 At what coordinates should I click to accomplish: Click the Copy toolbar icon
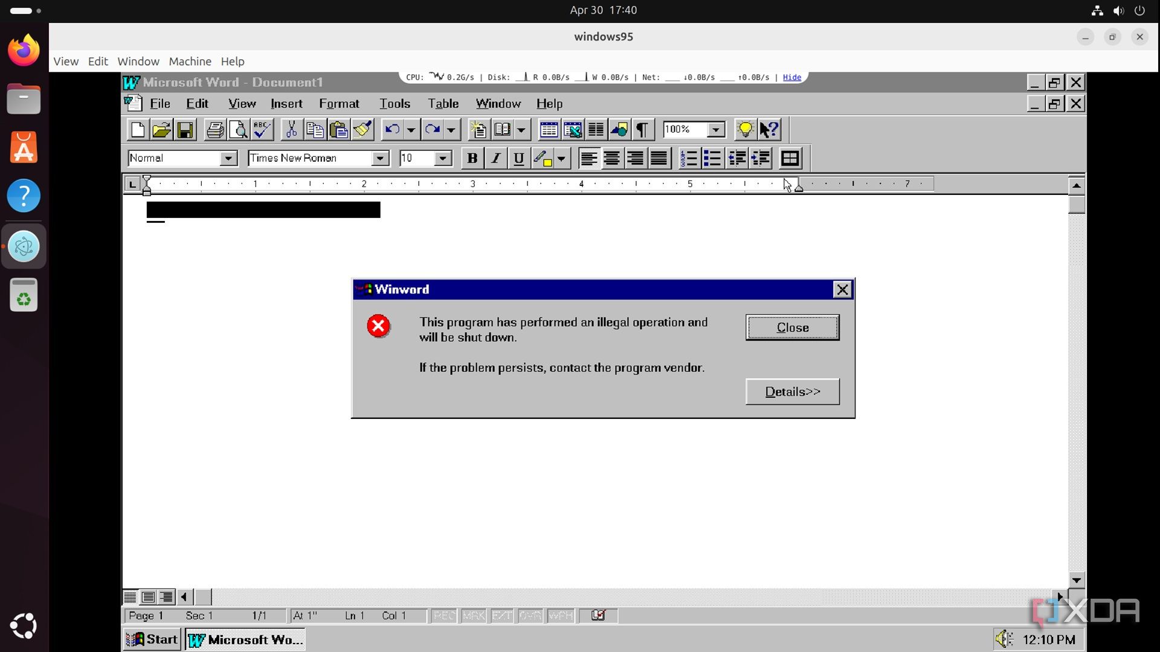[x=315, y=130]
